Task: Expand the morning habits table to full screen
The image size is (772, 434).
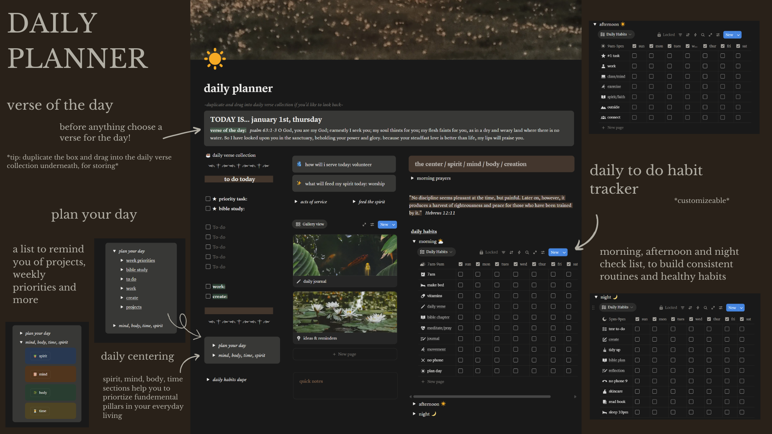Action: (x=535, y=252)
